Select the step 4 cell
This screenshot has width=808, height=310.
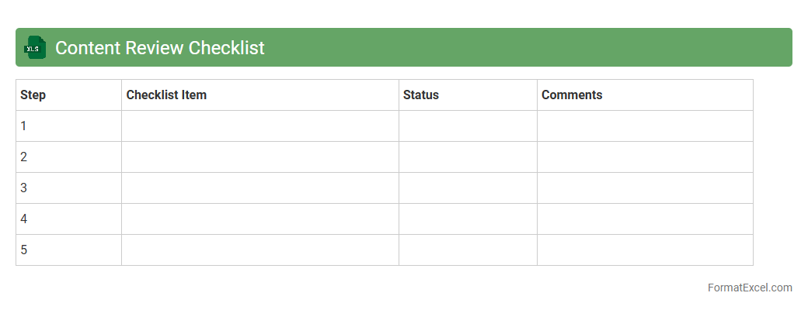coord(68,219)
